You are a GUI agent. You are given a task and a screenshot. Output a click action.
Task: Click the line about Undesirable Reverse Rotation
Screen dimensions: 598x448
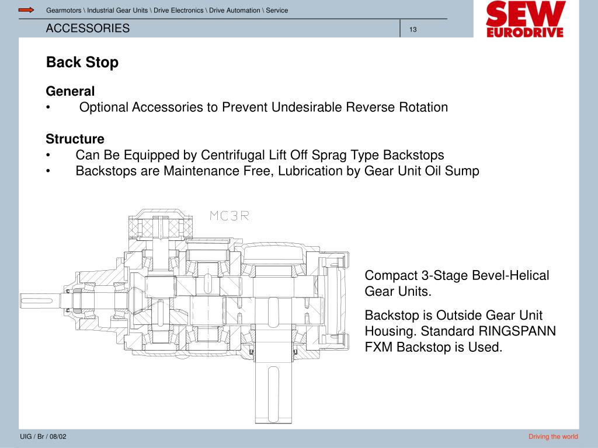(263, 107)
